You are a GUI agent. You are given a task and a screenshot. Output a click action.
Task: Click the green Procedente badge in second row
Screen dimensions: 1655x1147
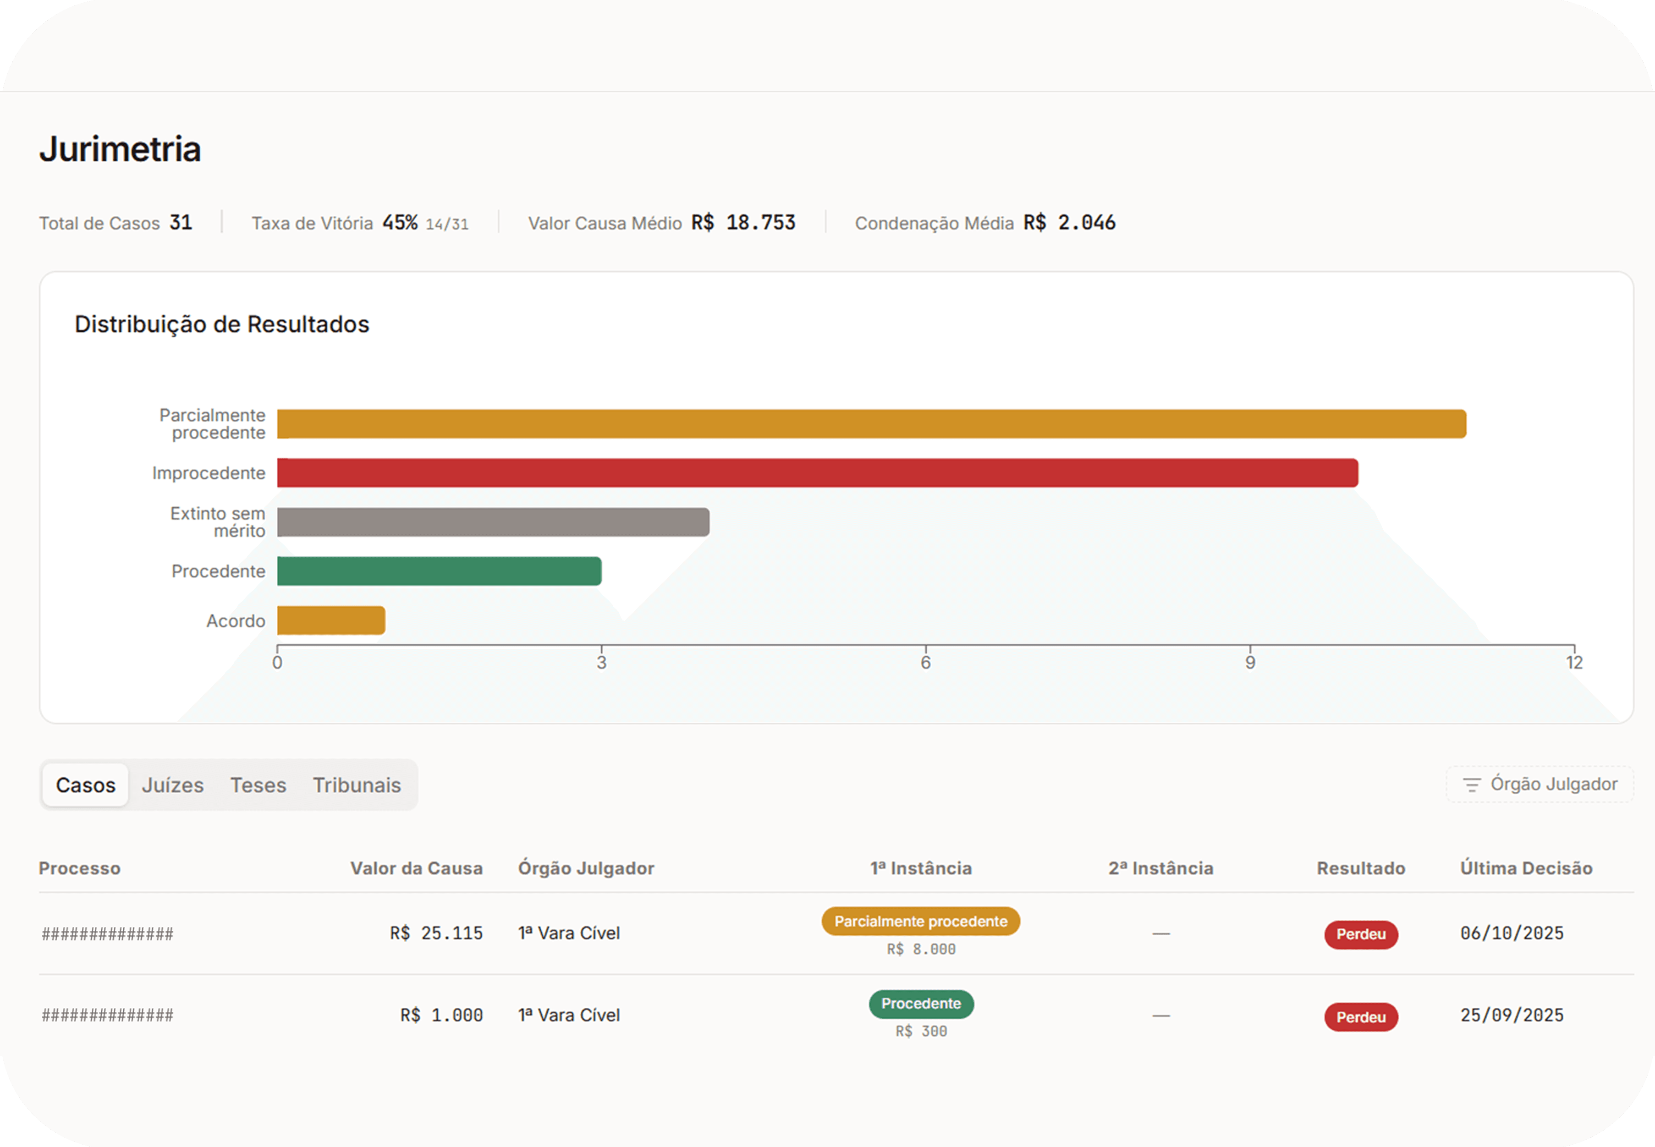(921, 1004)
